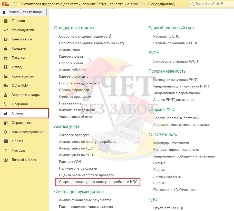Screen dimensions: 234x211
Task: Click the ОС и НМА truck icon
Action: coord(6,86)
